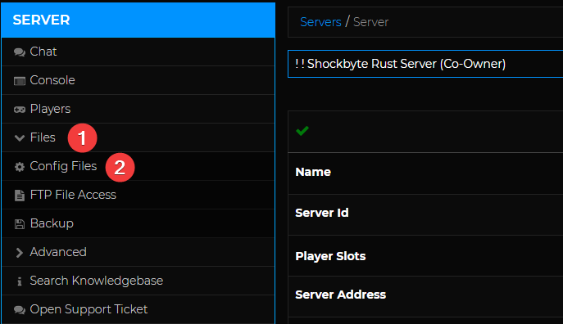Select the Advanced menu entry
Image resolution: width=563 pixels, height=324 pixels.
138,252
